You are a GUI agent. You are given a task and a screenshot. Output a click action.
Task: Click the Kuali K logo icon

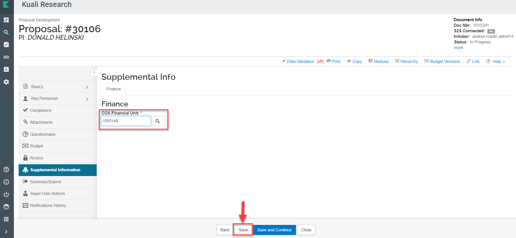[6, 4]
